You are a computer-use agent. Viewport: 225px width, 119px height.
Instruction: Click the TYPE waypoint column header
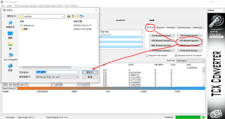pos(177,92)
